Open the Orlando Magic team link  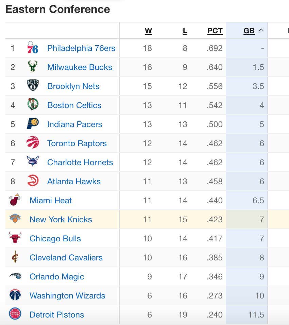(57, 277)
